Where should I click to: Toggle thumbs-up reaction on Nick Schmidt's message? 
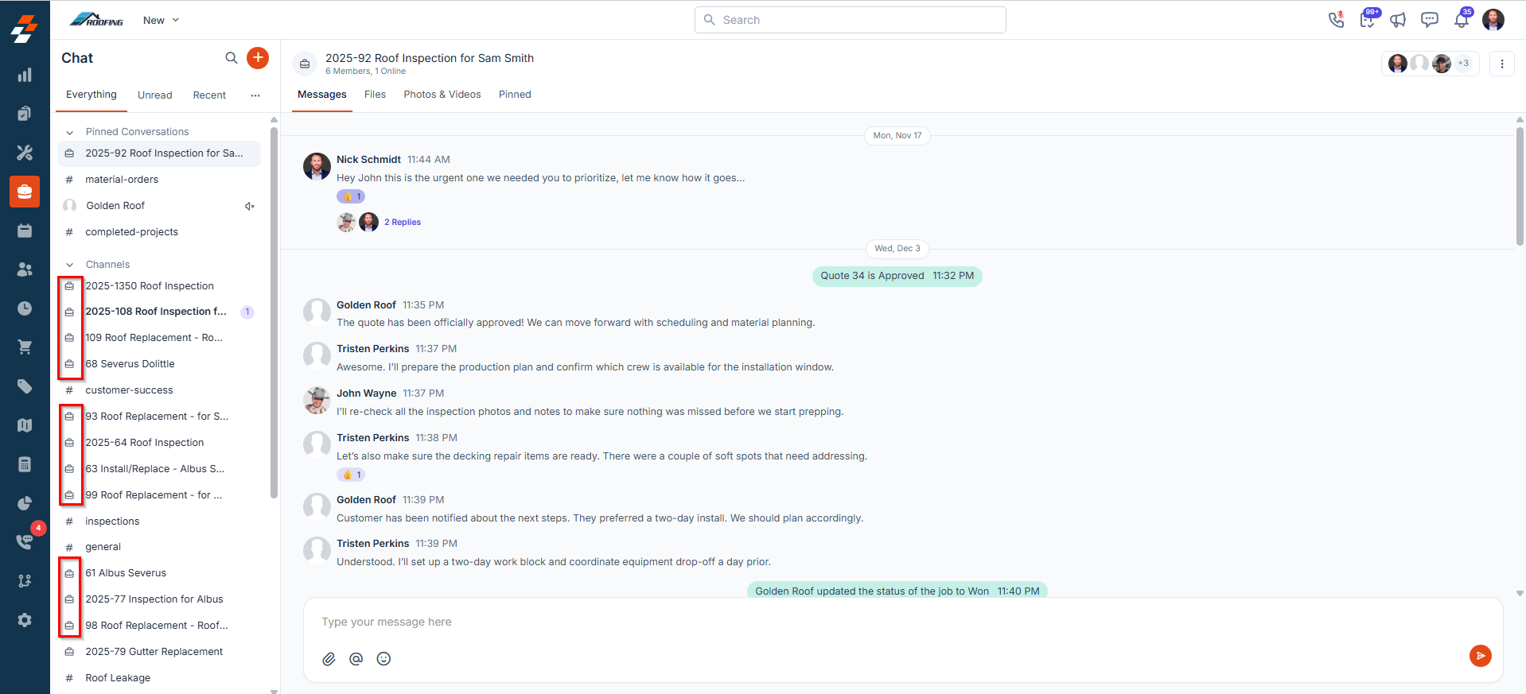[351, 196]
